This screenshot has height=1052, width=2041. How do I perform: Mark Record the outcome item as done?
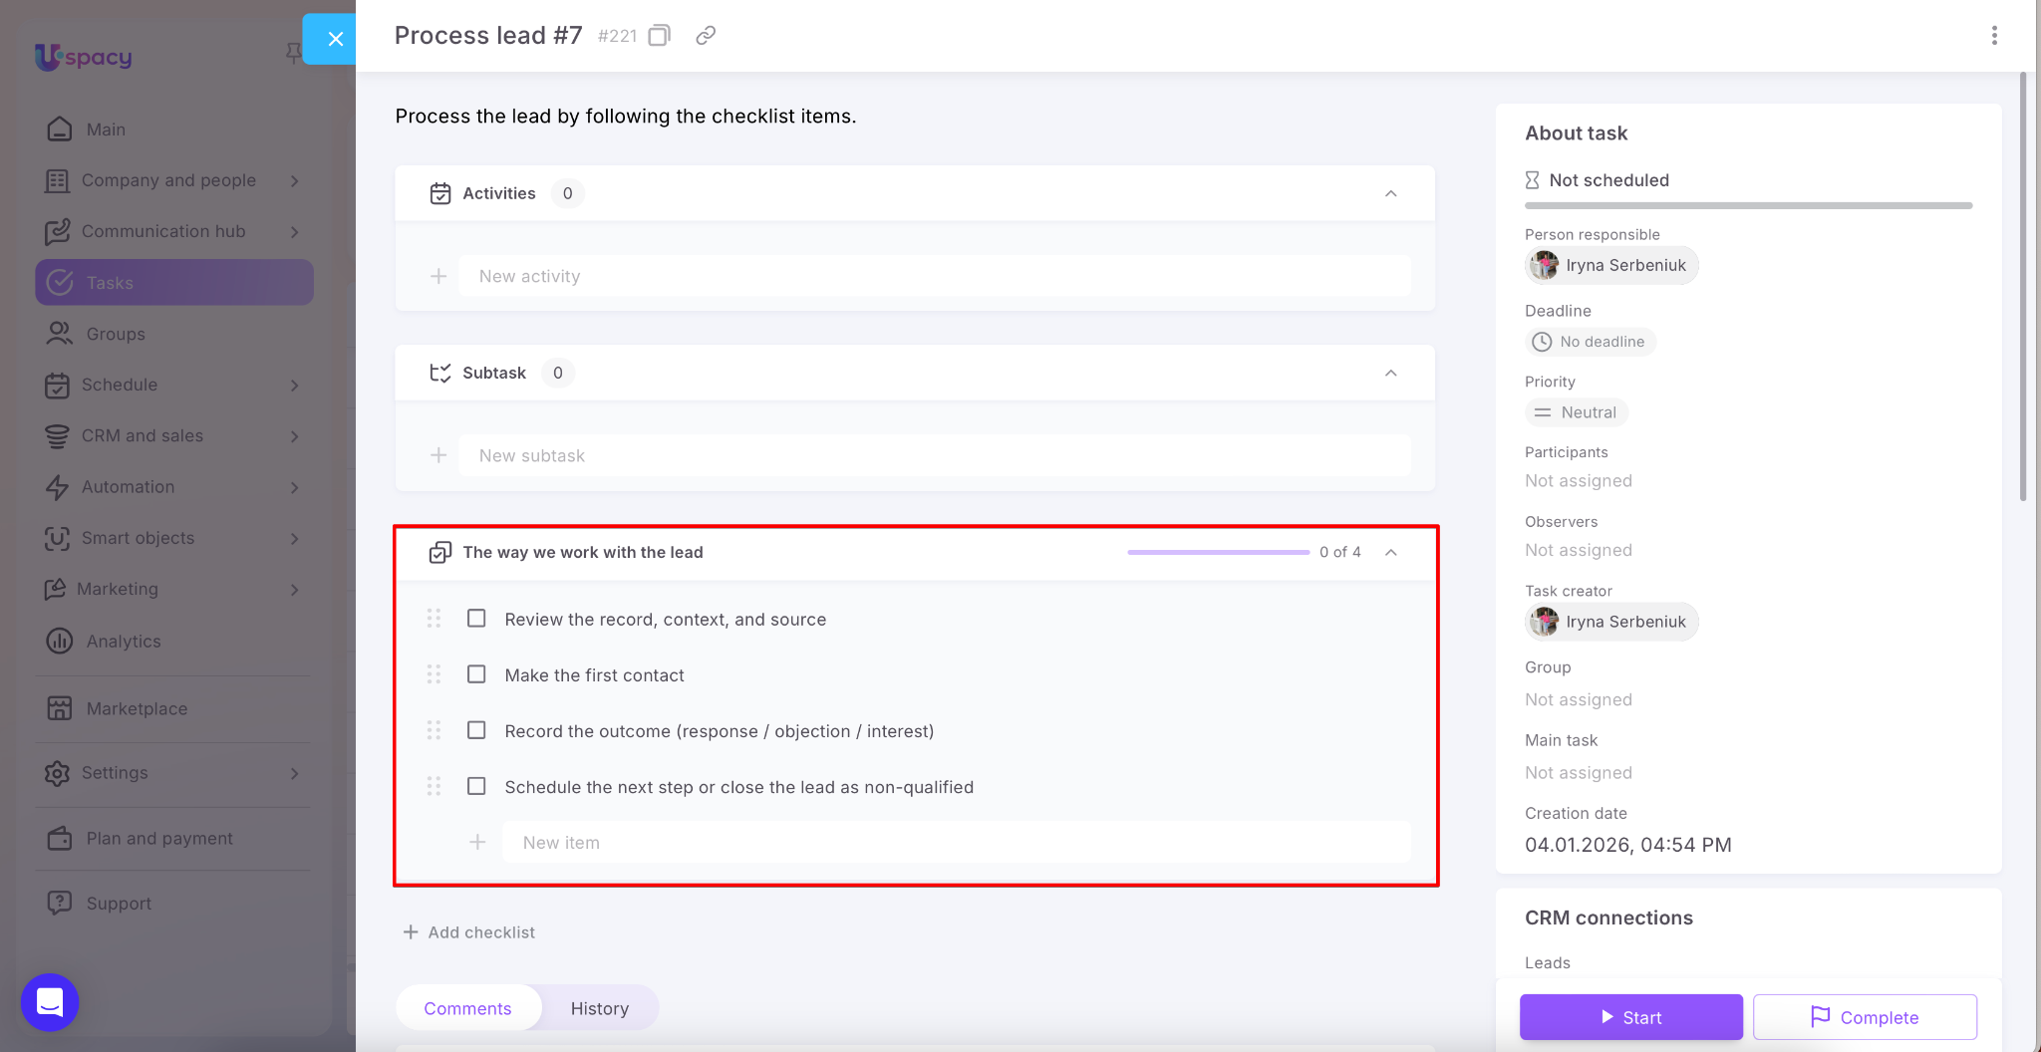[x=476, y=730]
